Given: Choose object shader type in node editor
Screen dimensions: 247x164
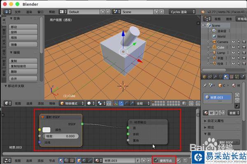Looking at the screenshot, I should click(79, 161).
